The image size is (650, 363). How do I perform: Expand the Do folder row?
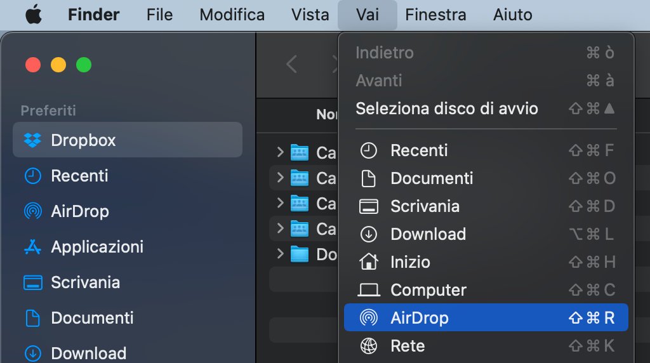(x=280, y=254)
